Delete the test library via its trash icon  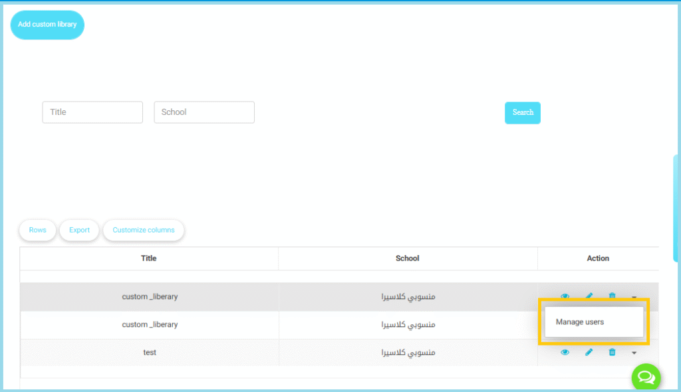612,352
